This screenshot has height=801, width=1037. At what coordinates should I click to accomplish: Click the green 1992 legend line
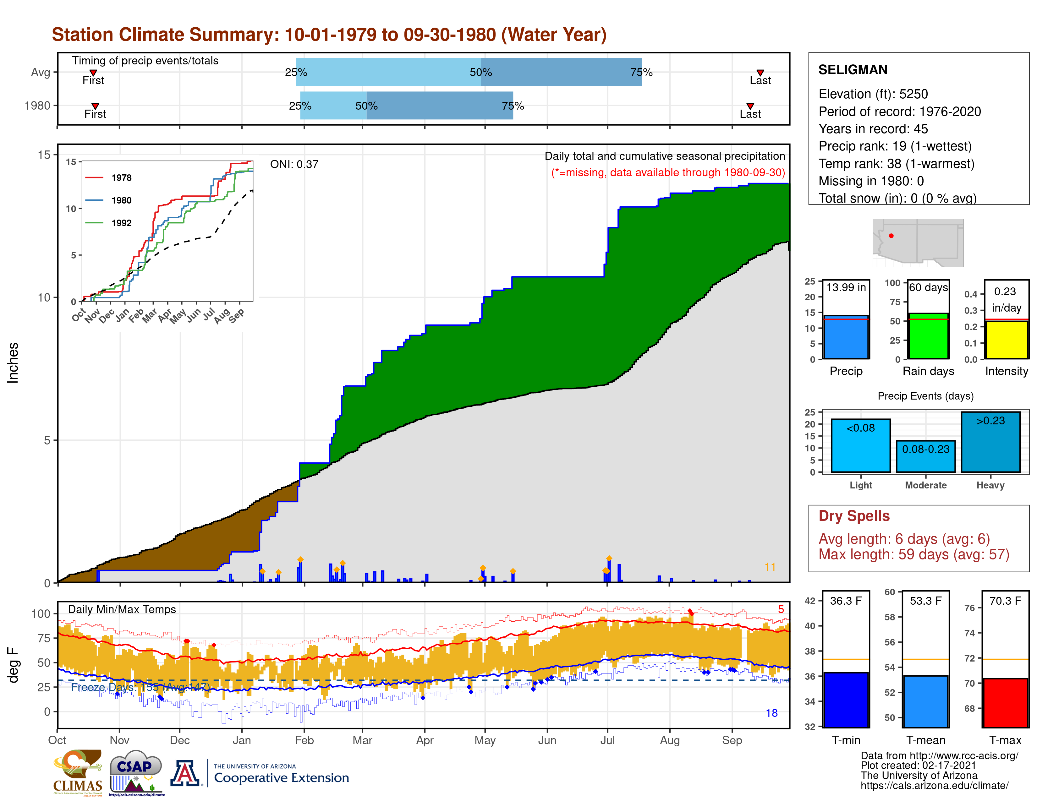point(94,223)
